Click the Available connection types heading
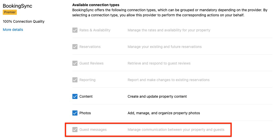 pos(96,5)
